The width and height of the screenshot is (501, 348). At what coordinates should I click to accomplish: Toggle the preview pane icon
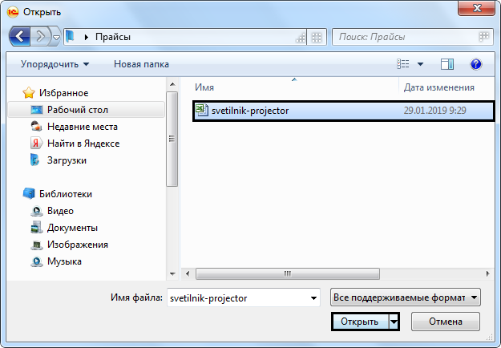447,63
